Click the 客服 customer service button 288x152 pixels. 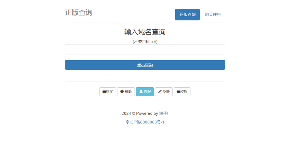click(145, 92)
